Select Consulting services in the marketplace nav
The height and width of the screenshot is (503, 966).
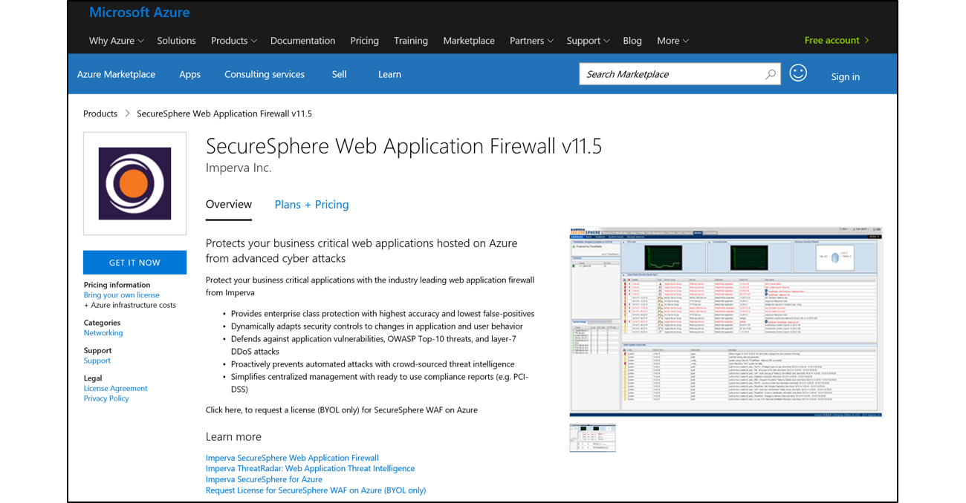[x=265, y=74]
